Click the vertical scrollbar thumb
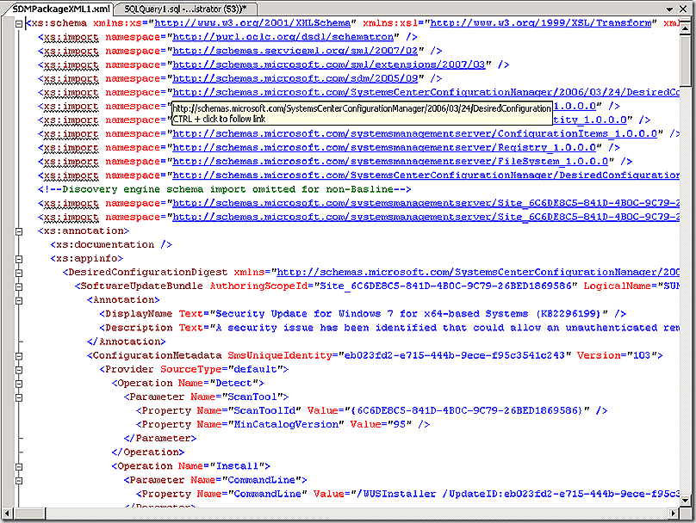 tap(685, 60)
